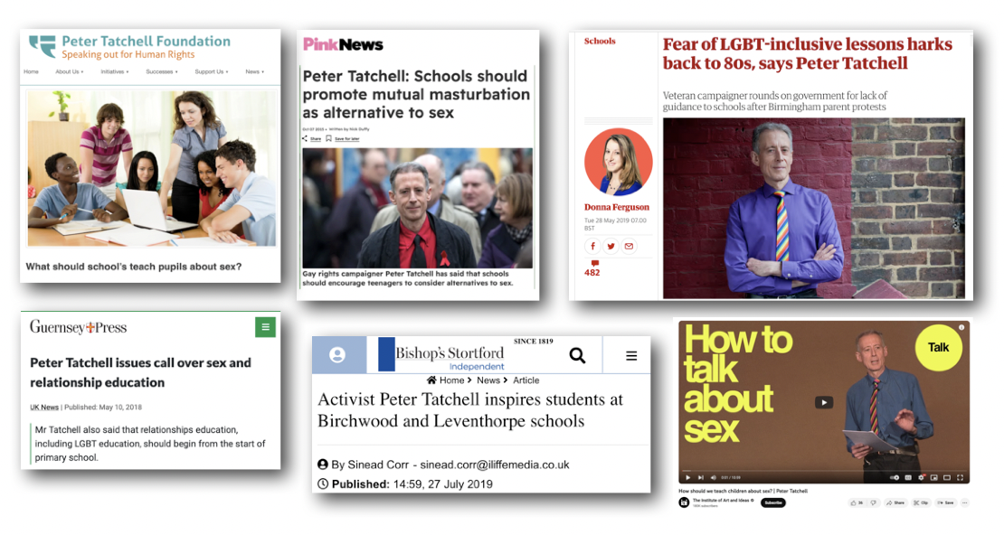Open the Successes menu item
The height and width of the screenshot is (535, 1004).
pyautogui.click(x=162, y=71)
